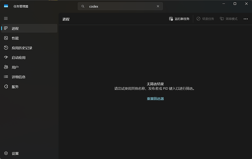Clear the search box with X
The width and height of the screenshot is (252, 159).
(158, 6)
